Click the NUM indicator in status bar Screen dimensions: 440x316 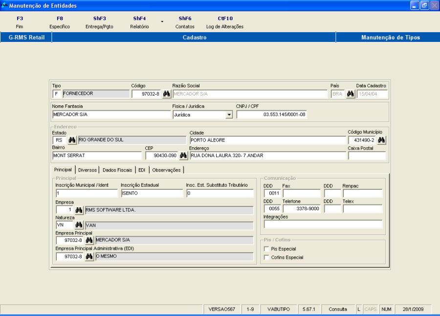point(386,309)
